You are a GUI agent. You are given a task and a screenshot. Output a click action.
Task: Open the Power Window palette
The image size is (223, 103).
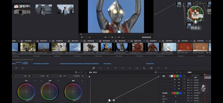click(x=122, y=68)
